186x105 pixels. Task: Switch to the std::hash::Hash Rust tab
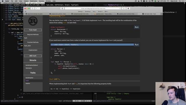tap(149, 14)
